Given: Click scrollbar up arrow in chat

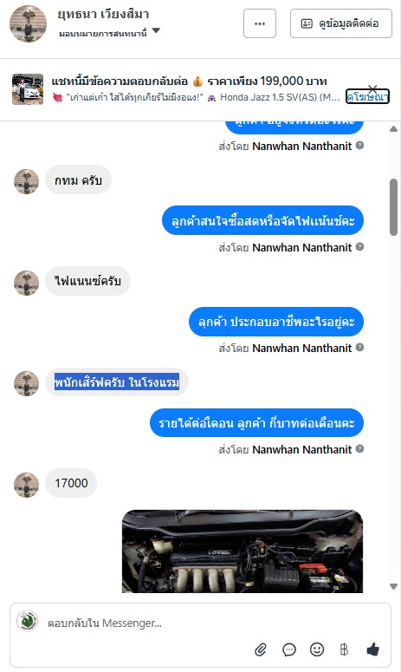Looking at the screenshot, I should click(x=394, y=129).
